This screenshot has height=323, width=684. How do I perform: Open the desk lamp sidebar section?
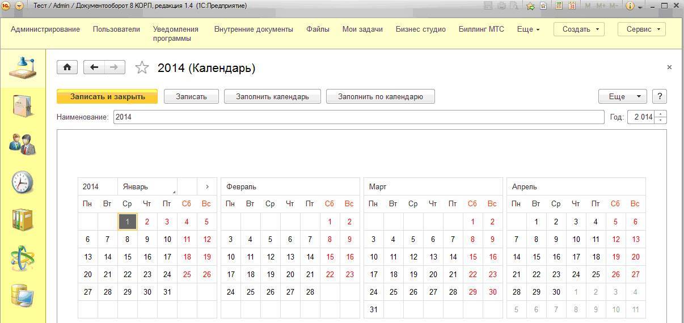point(23,68)
